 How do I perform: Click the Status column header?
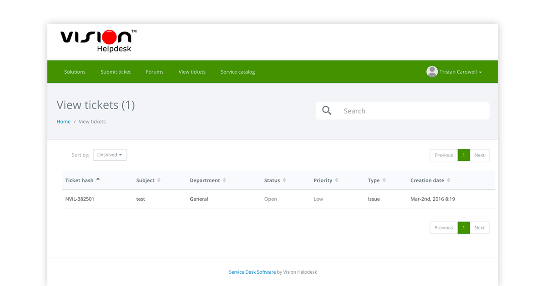[272, 180]
